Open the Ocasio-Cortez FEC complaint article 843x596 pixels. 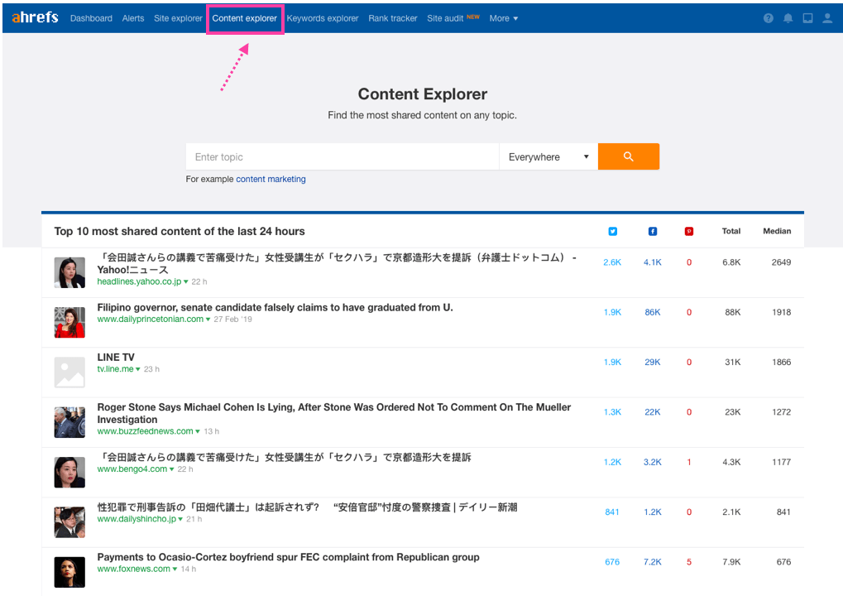(288, 557)
